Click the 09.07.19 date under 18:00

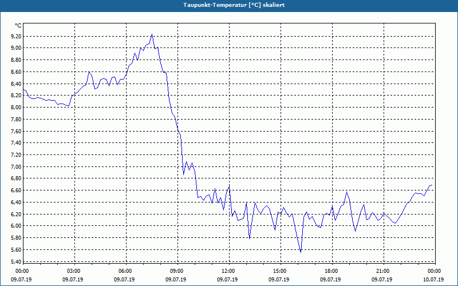coord(330,280)
